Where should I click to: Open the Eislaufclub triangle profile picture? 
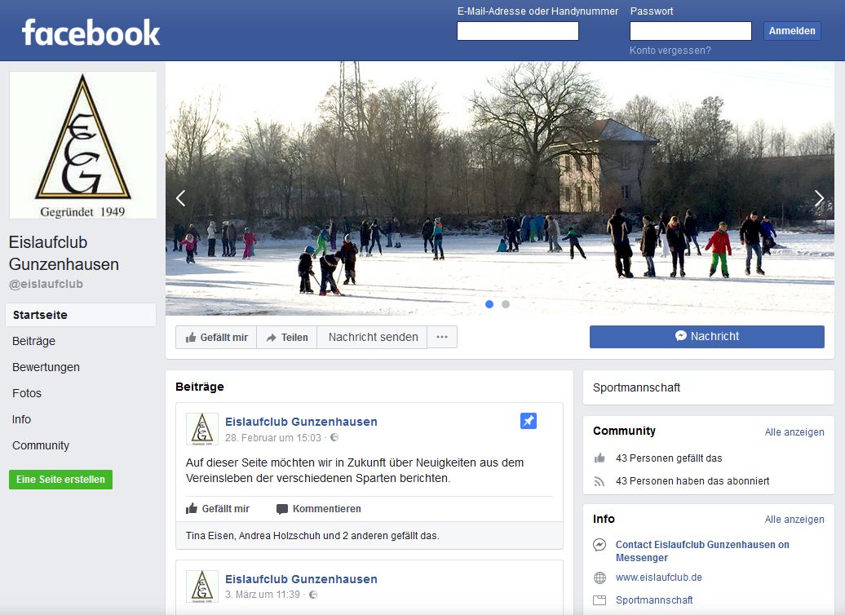pos(83,145)
